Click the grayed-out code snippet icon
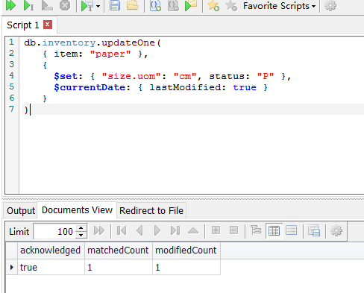 [x=173, y=5]
